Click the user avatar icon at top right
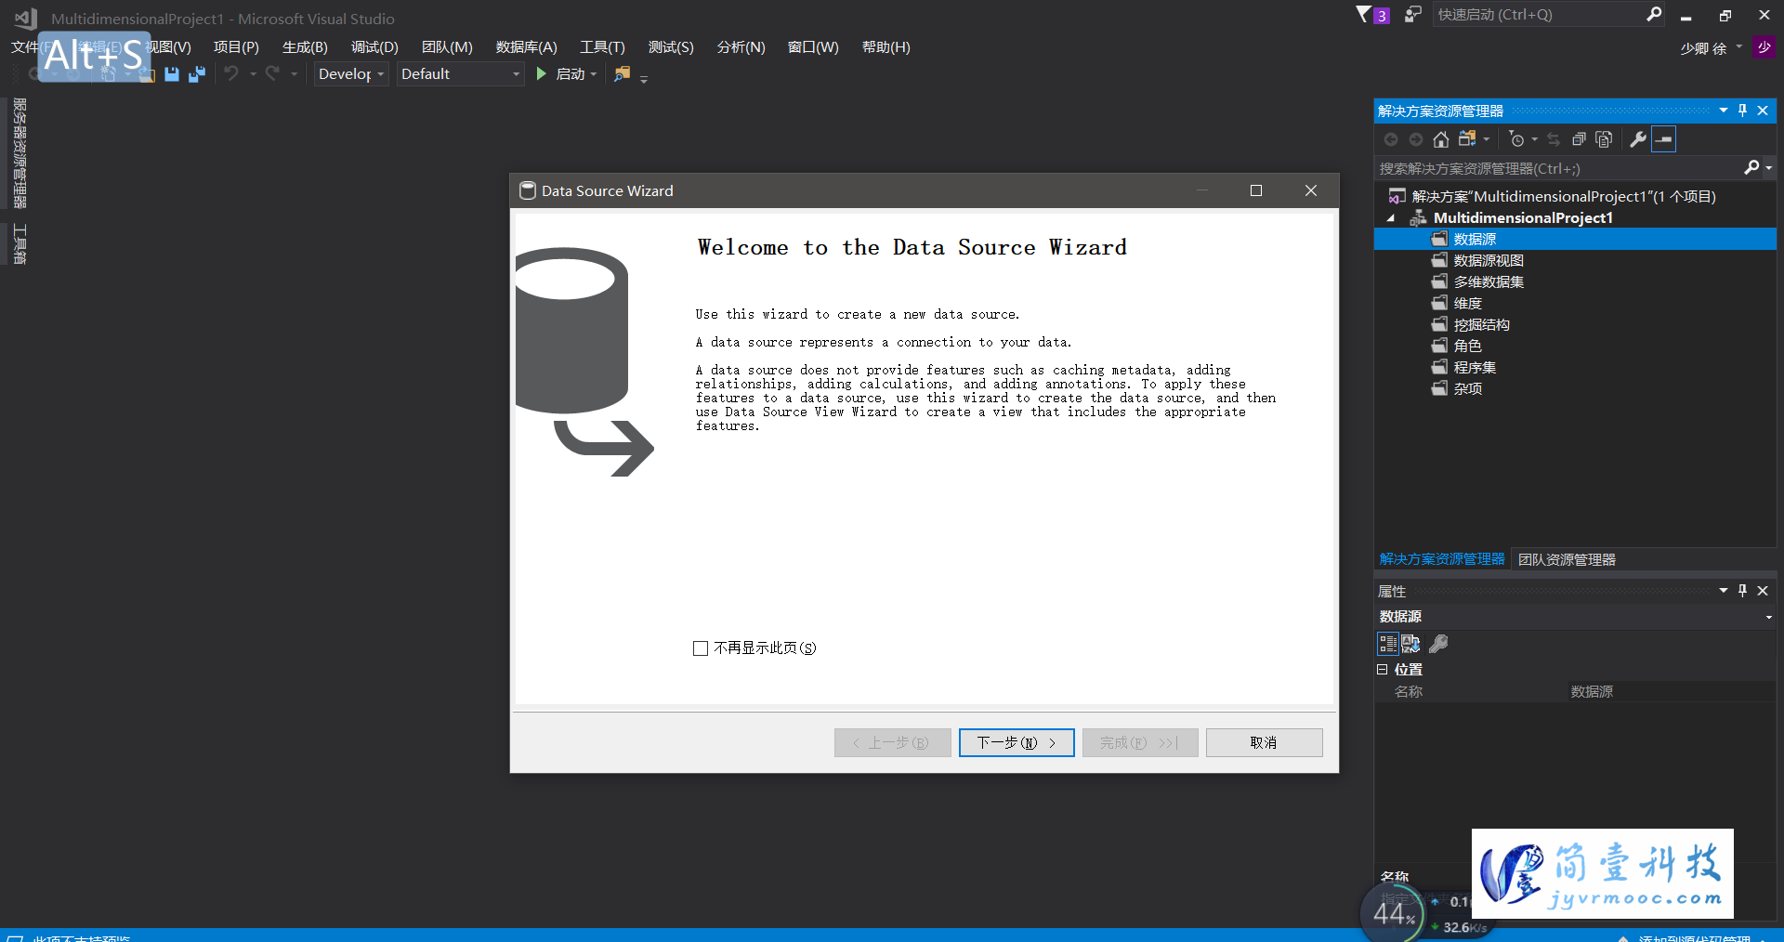This screenshot has height=942, width=1784. [x=1764, y=46]
